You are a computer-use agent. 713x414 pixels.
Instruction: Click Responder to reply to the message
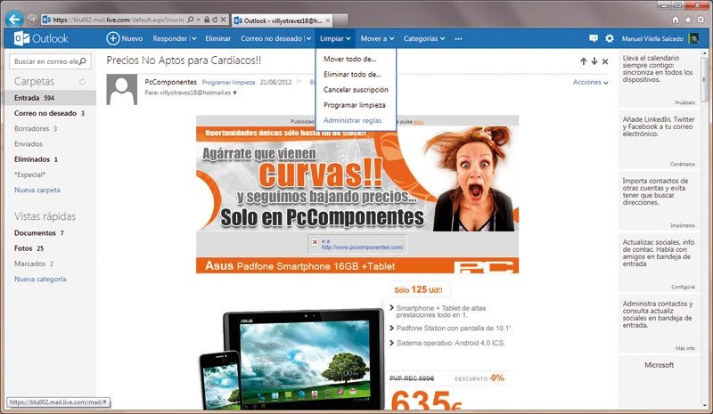[170, 38]
